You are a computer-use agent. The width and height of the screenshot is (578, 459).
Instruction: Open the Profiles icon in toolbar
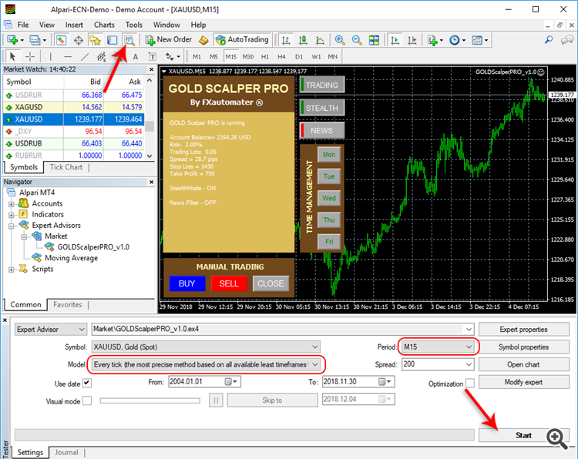[35, 40]
